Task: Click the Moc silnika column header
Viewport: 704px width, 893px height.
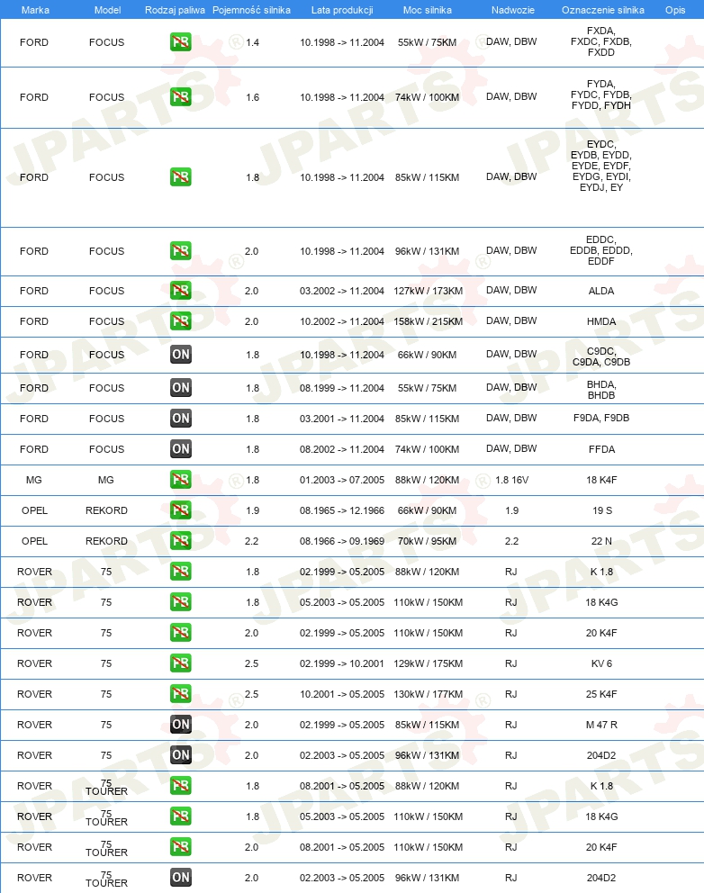Action: point(428,10)
